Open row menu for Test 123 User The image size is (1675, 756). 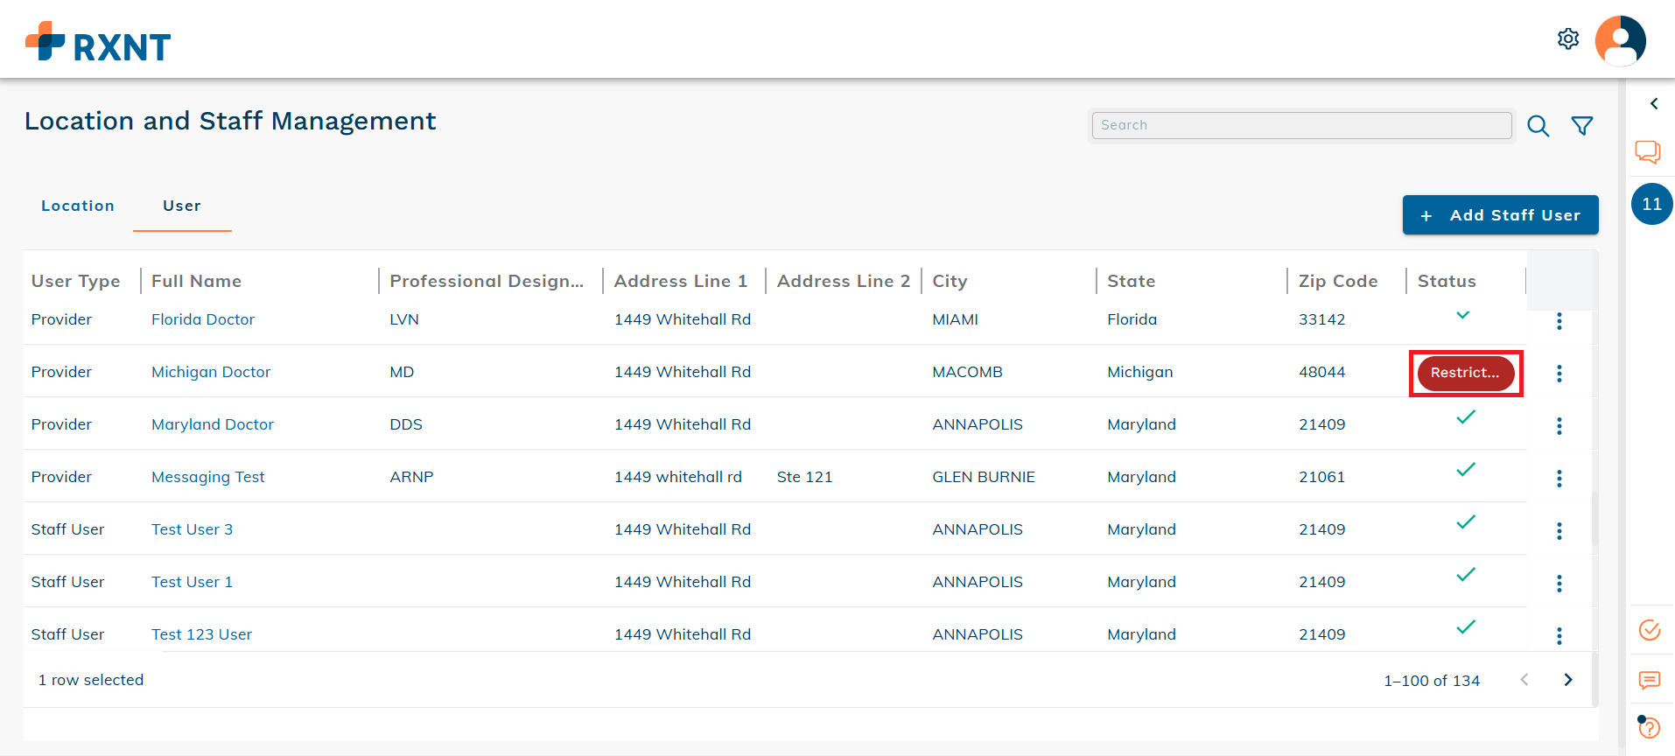tap(1559, 636)
